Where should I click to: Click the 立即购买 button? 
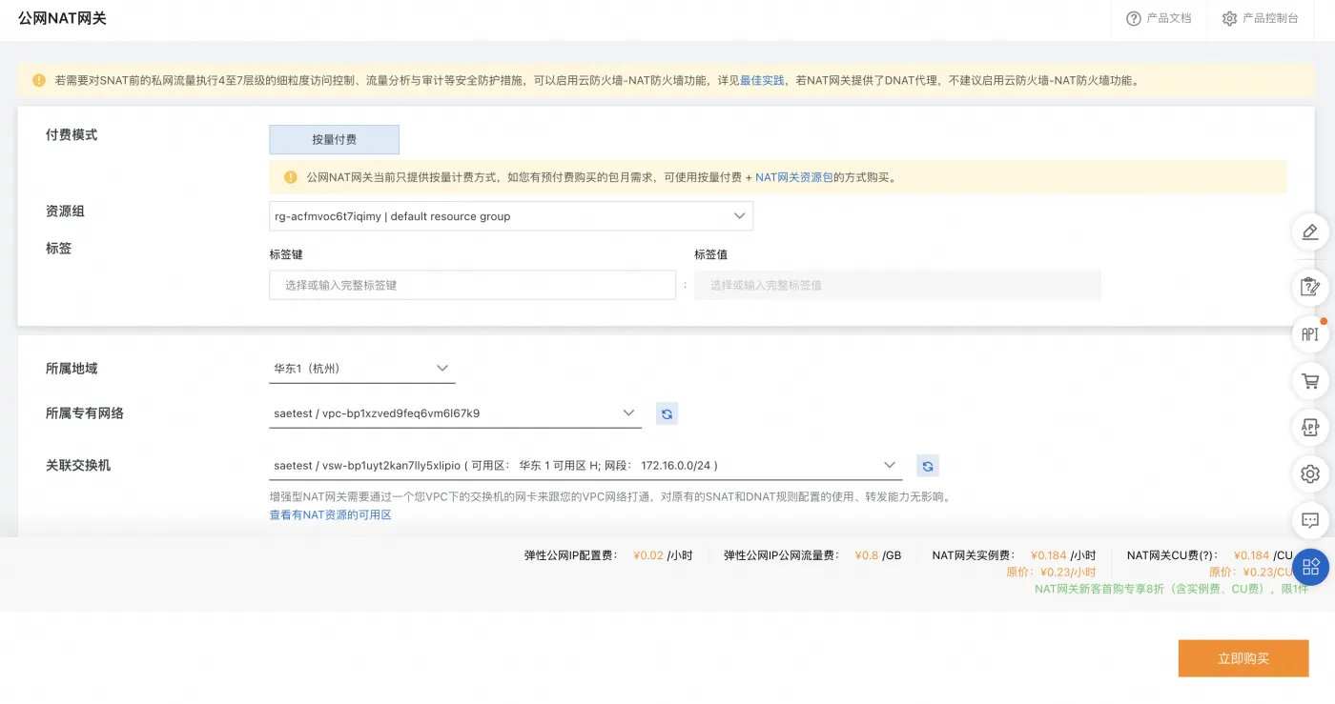point(1243,658)
